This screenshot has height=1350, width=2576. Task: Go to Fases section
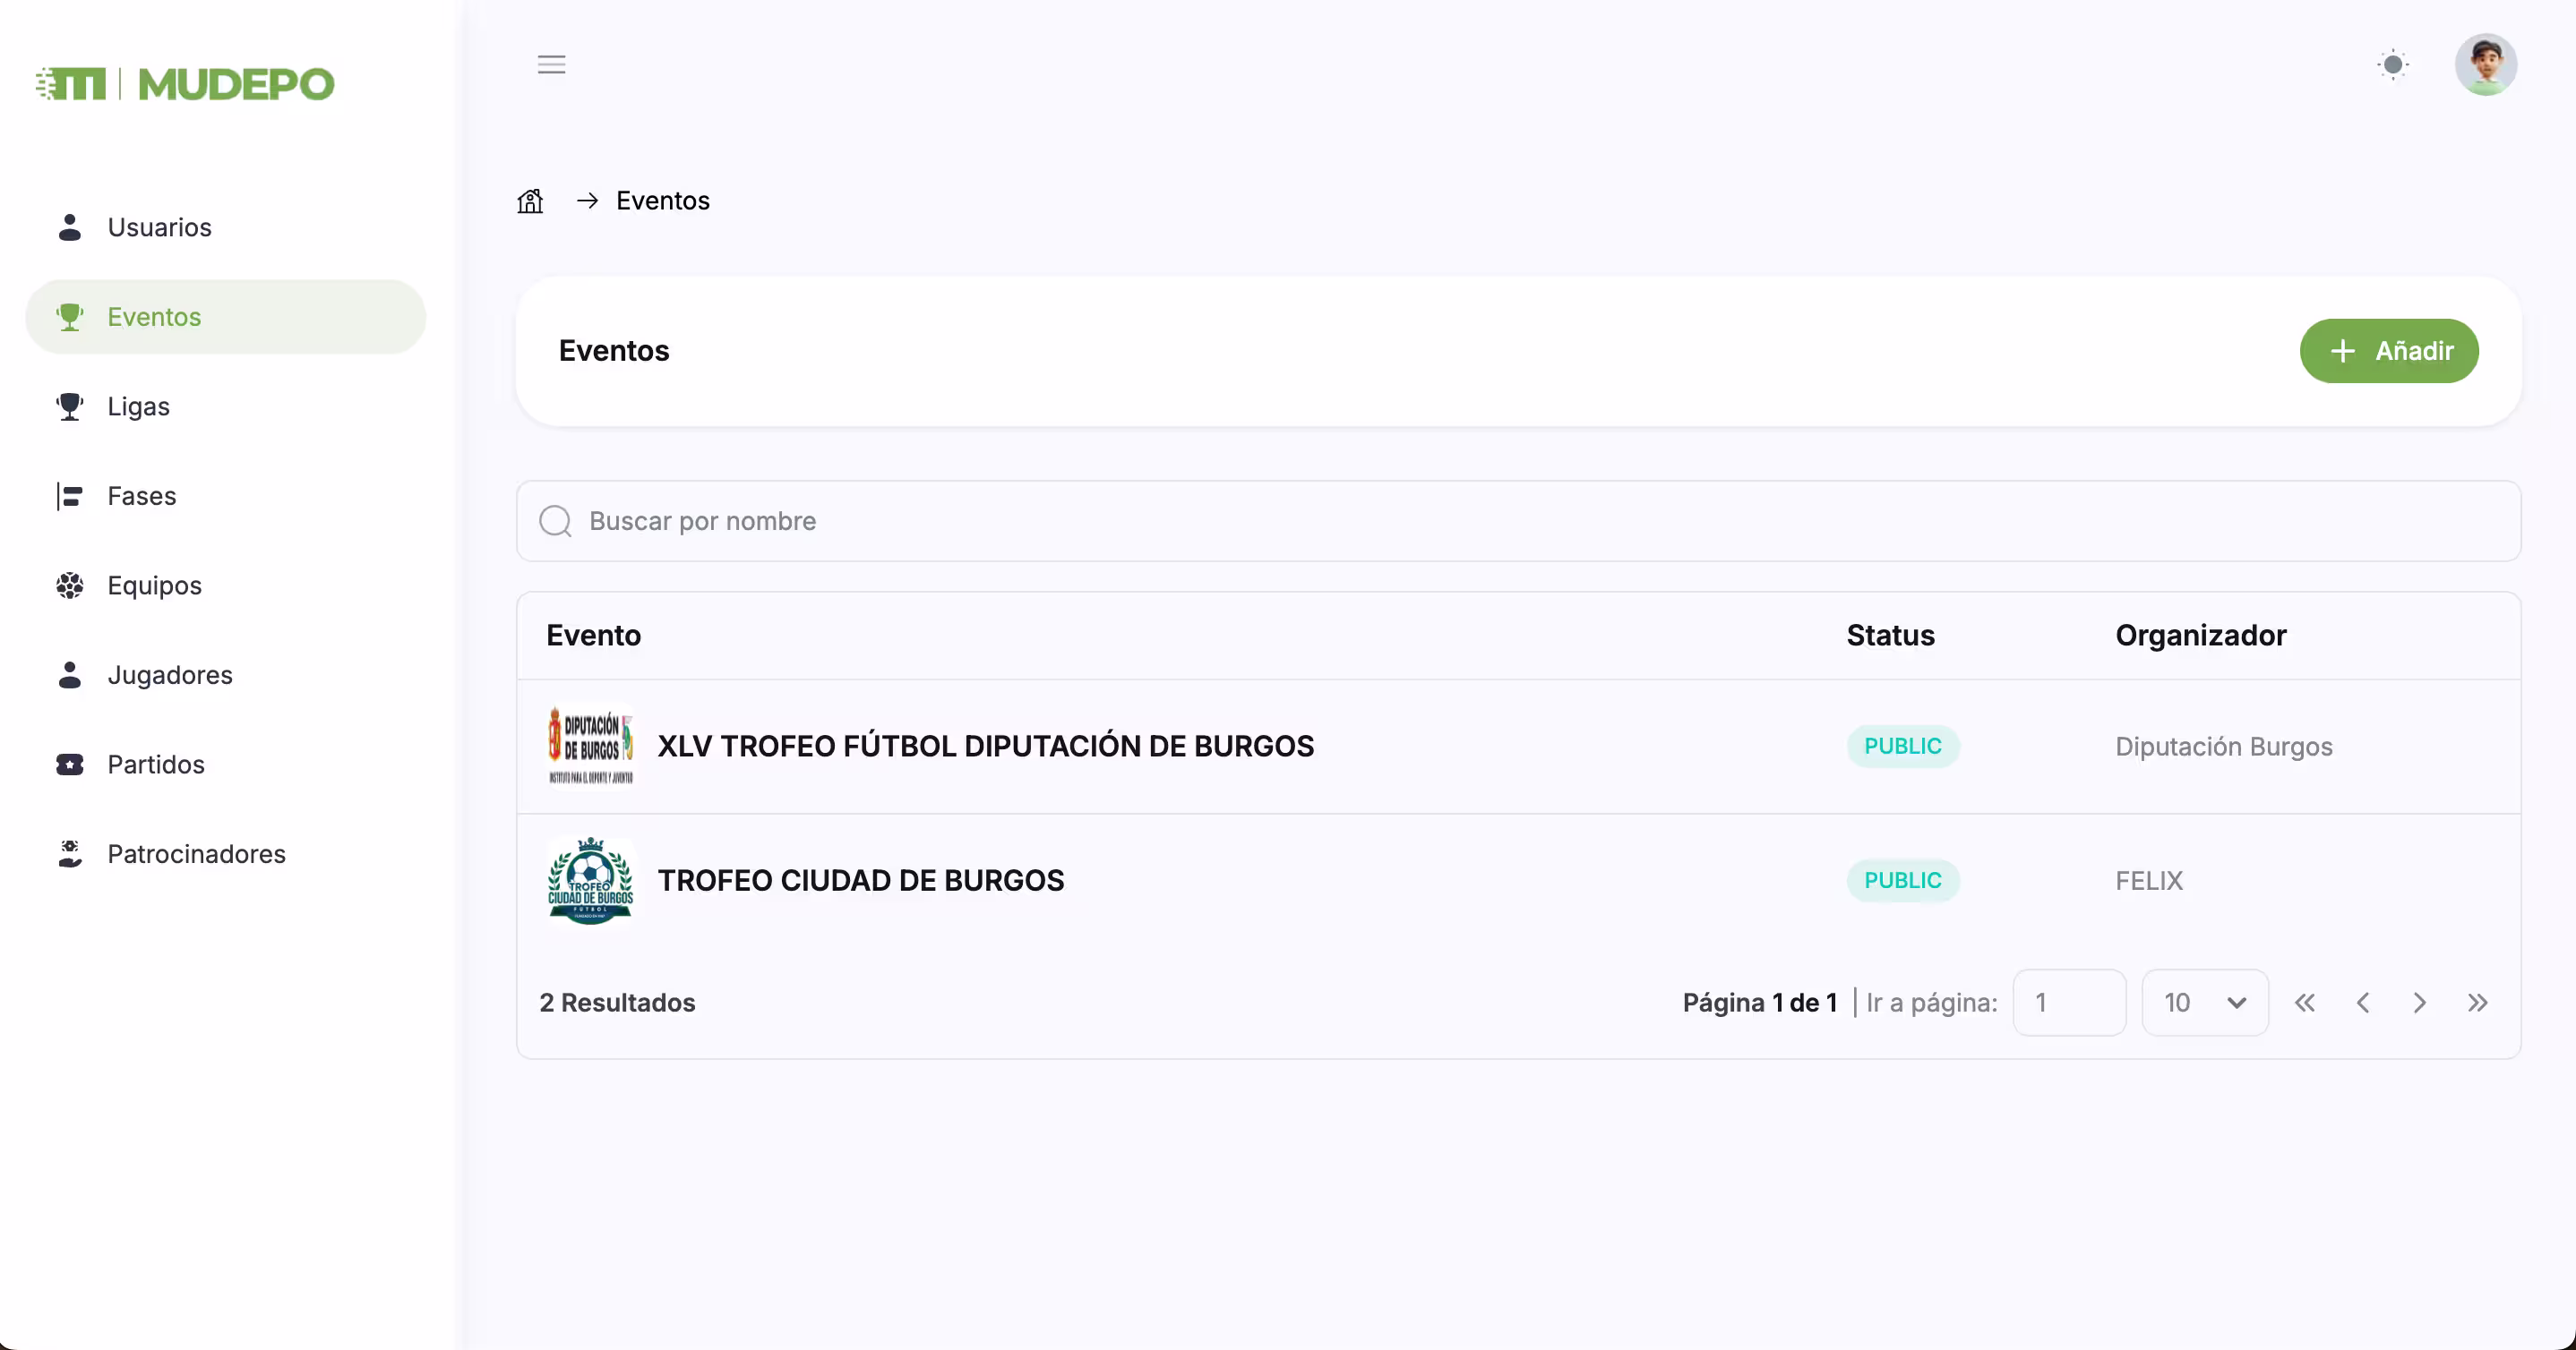point(141,497)
